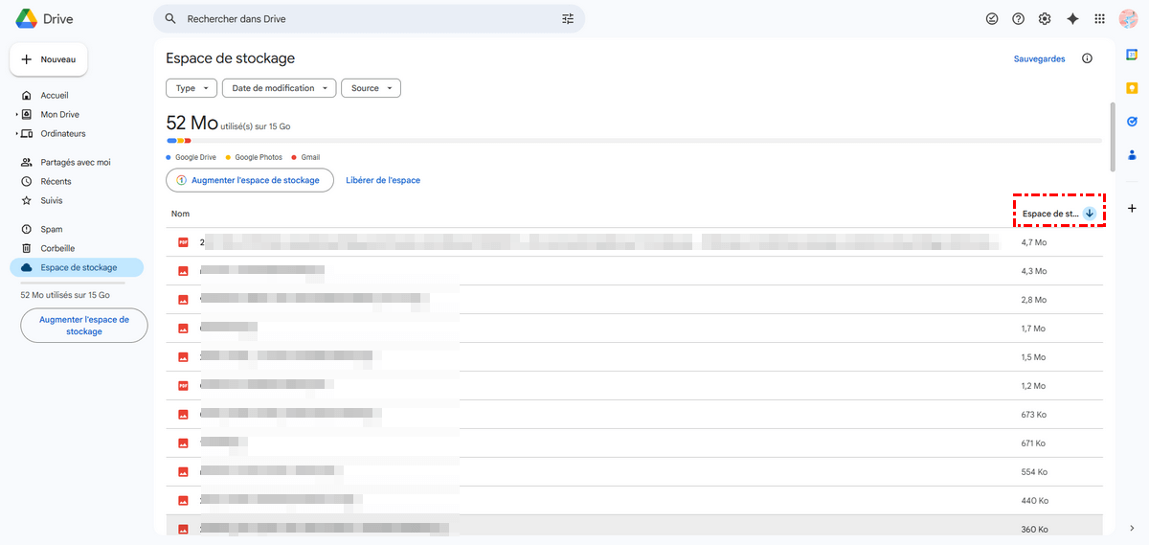Screen dimensions: 1149x545
Task: Open the Gemini sparkle icon
Action: pyautogui.click(x=1072, y=18)
